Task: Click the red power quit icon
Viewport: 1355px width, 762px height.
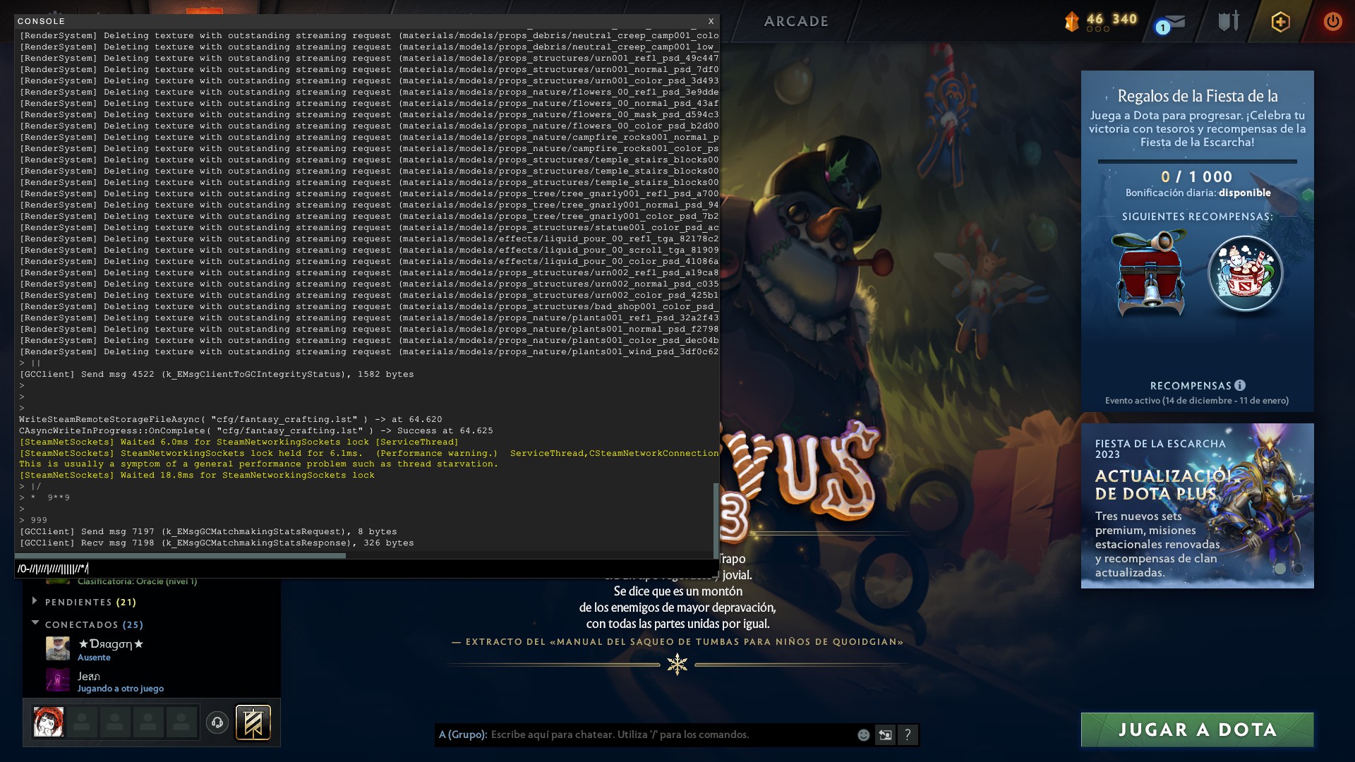Action: pyautogui.click(x=1332, y=21)
